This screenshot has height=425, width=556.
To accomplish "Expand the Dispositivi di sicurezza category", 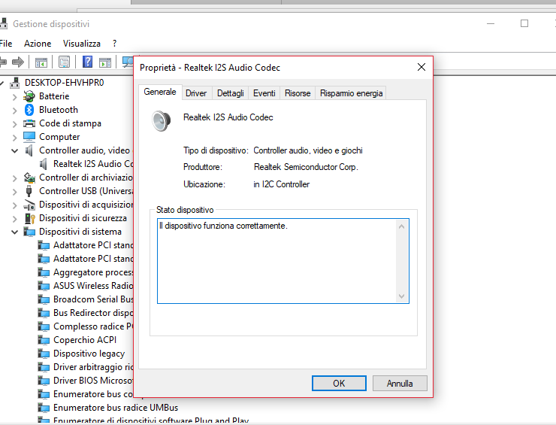I will [14, 218].
